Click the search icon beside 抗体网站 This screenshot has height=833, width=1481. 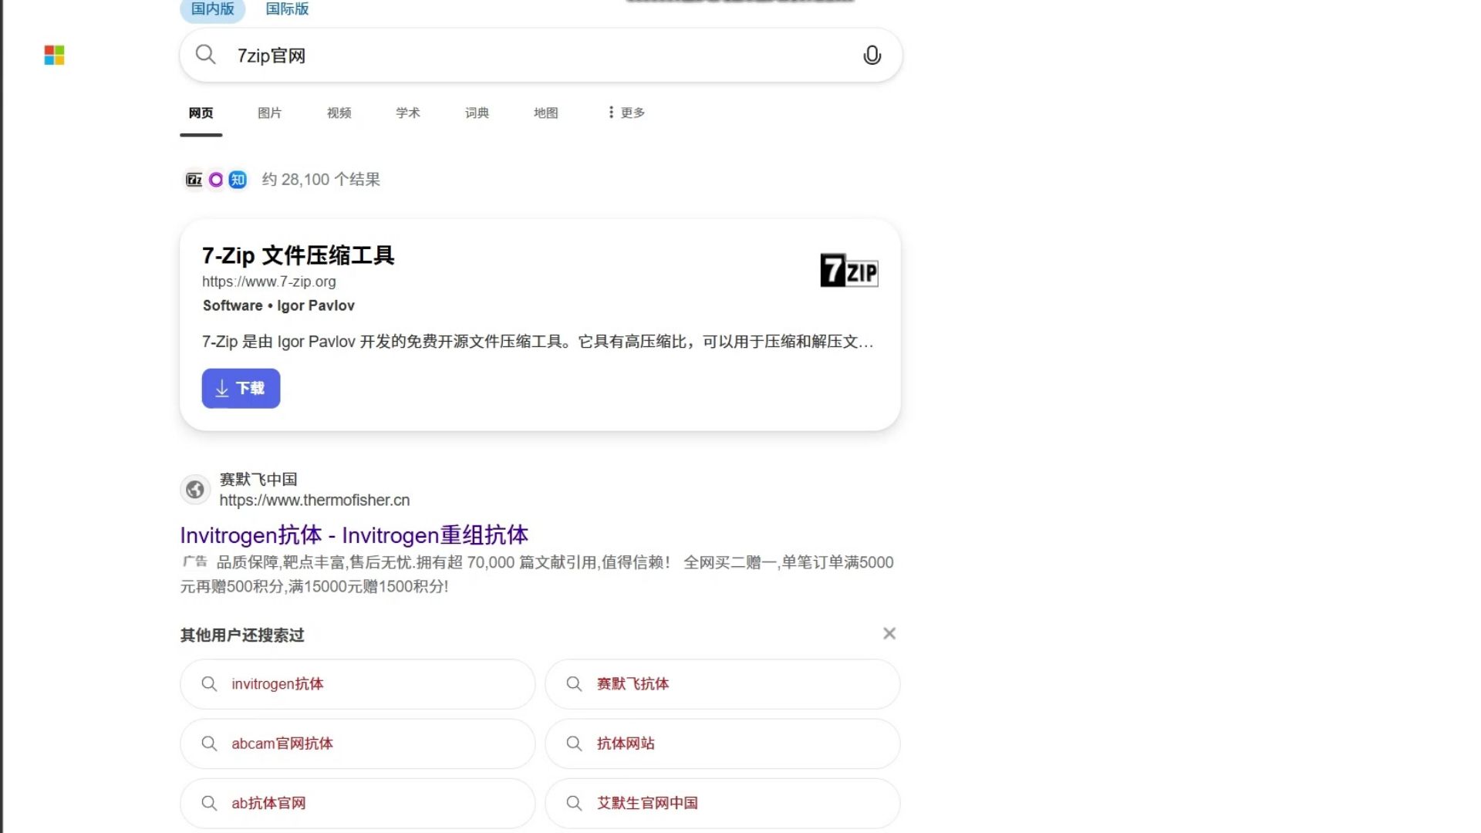574,744
